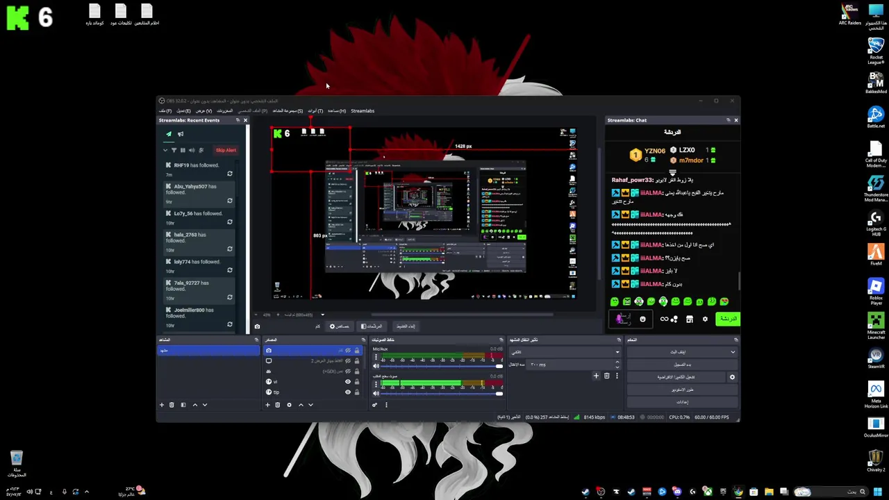
Task: Click the start virtual camera button
Action: click(x=676, y=377)
